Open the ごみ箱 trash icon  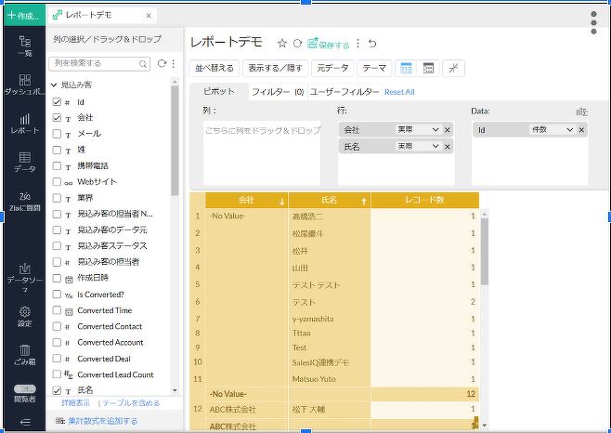coord(24,354)
